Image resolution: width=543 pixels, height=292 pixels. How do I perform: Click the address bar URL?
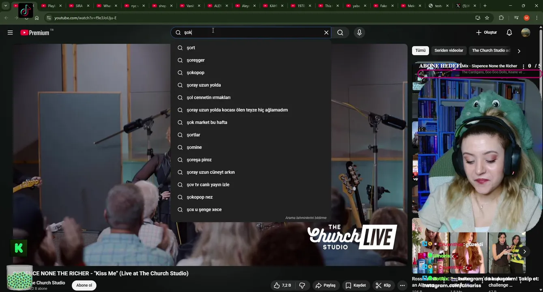[86, 18]
